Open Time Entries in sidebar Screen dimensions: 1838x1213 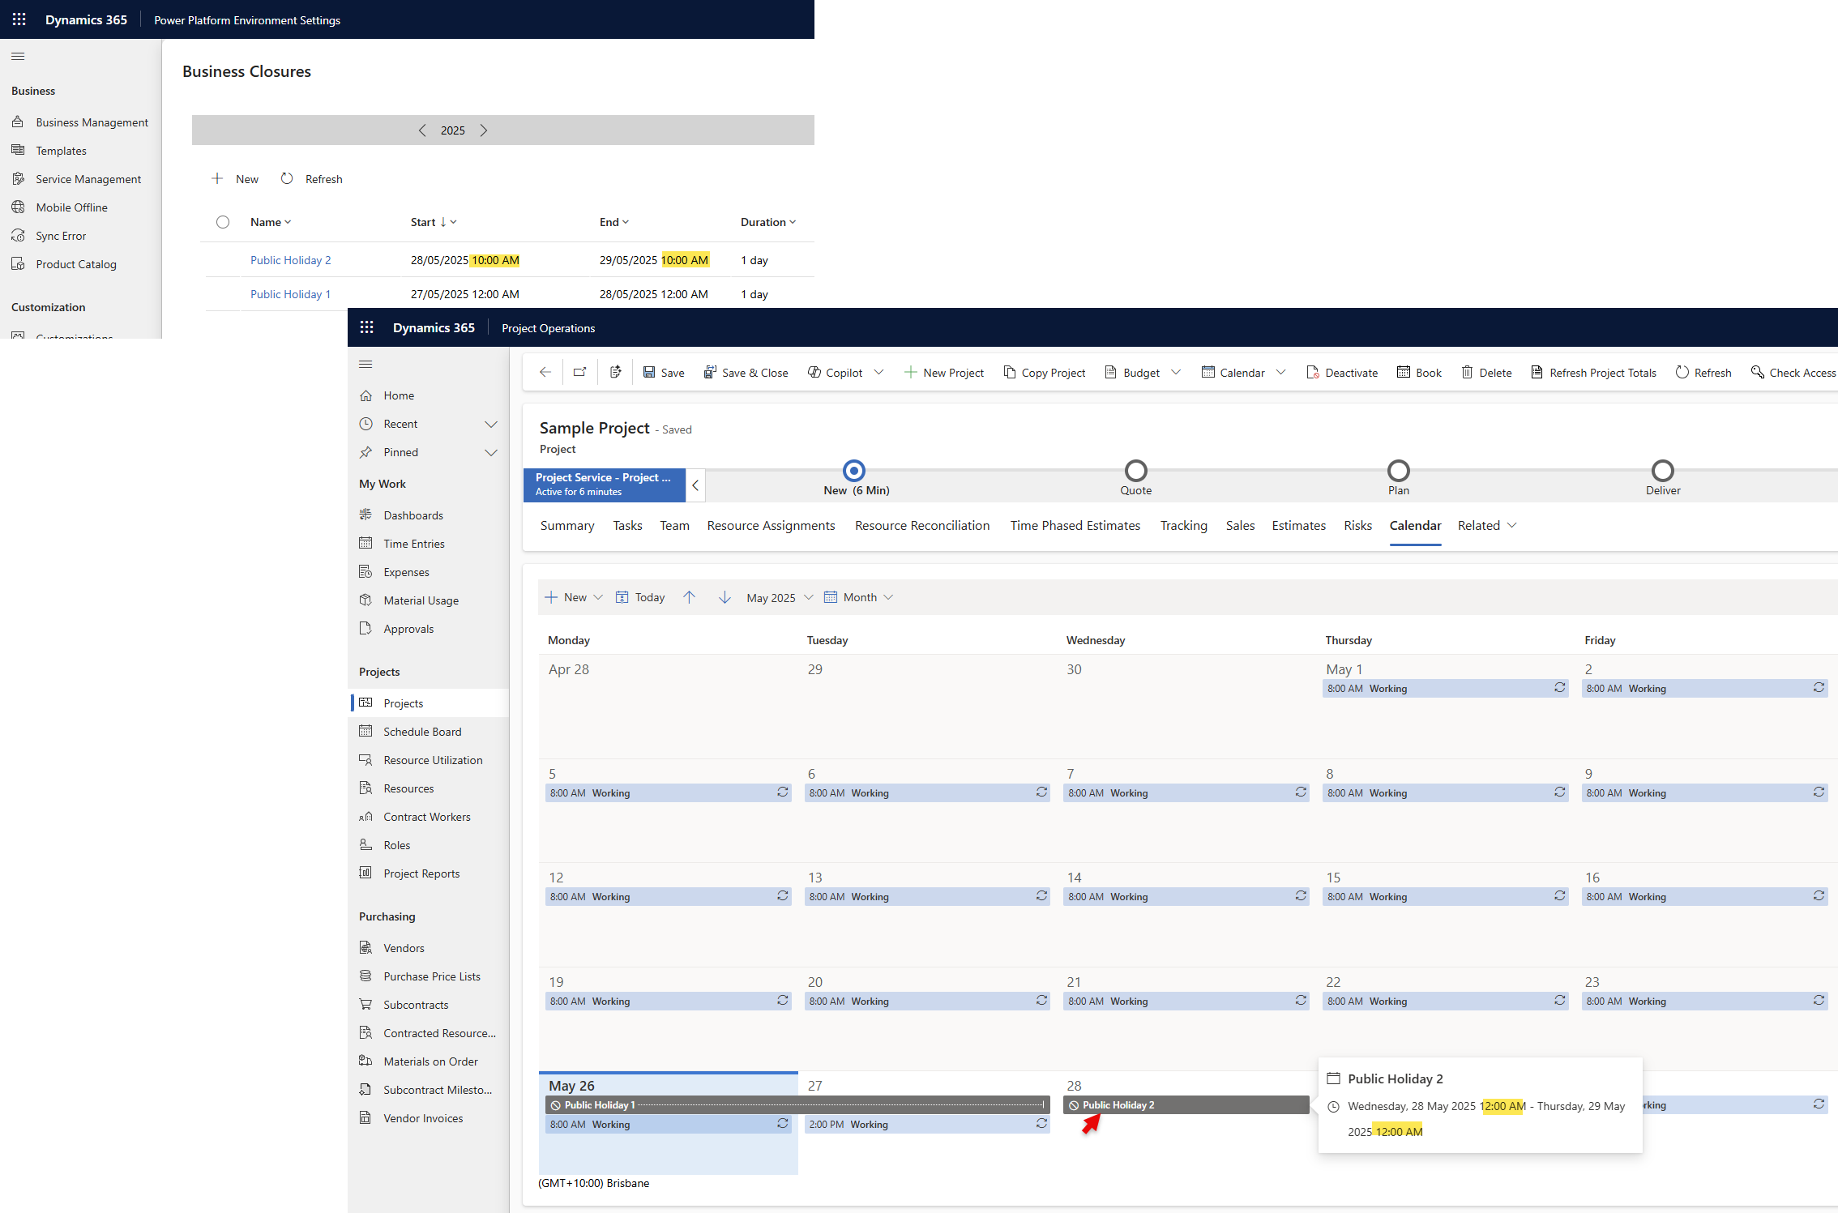[x=414, y=544]
